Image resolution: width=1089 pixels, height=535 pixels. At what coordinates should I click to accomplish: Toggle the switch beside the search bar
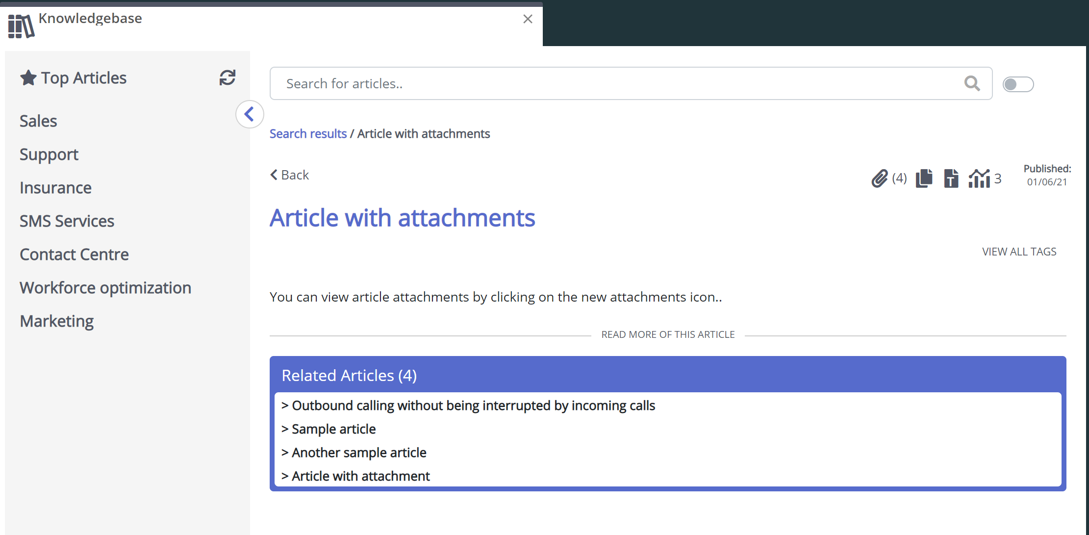coord(1018,84)
